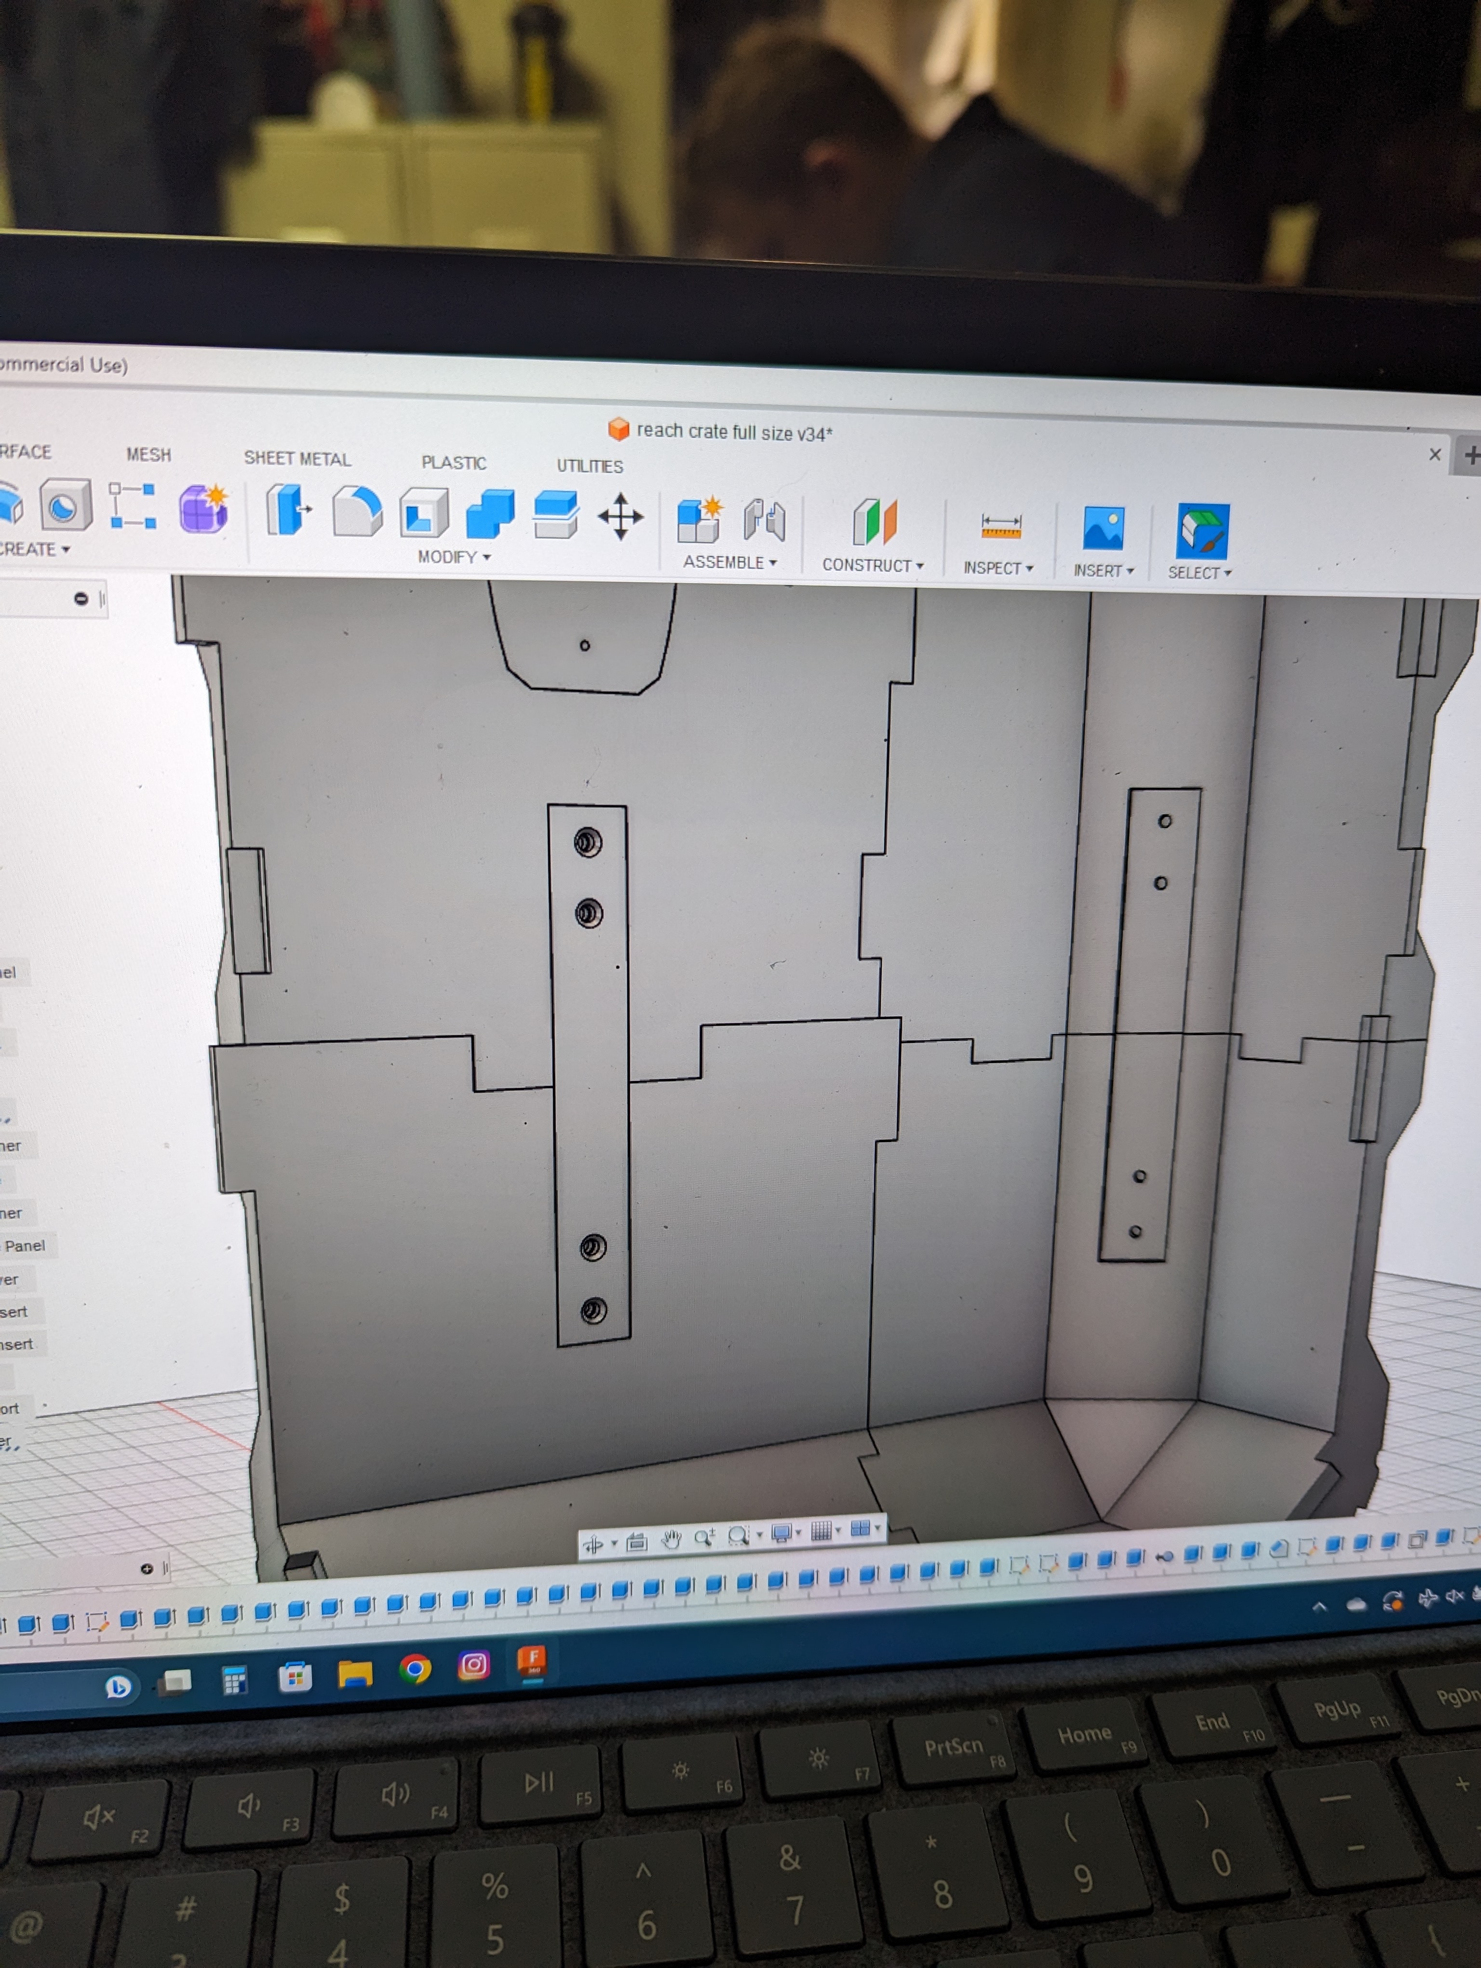Switch to the SHEET METAL tab
1481x1968 pixels.
[x=297, y=458]
